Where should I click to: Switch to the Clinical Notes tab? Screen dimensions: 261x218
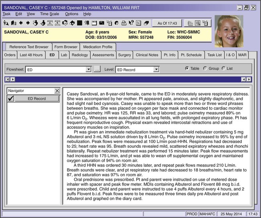coord(147,55)
